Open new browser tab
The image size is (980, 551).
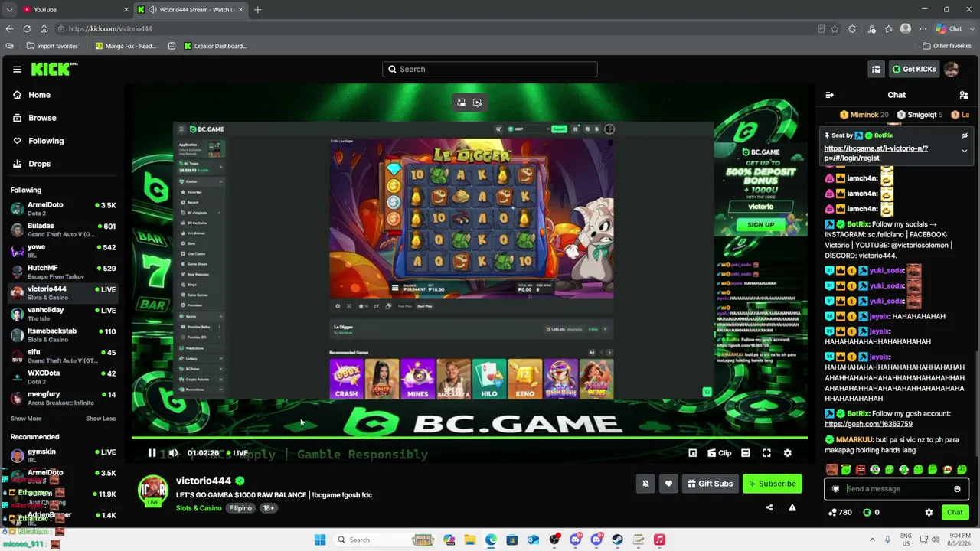pos(257,10)
